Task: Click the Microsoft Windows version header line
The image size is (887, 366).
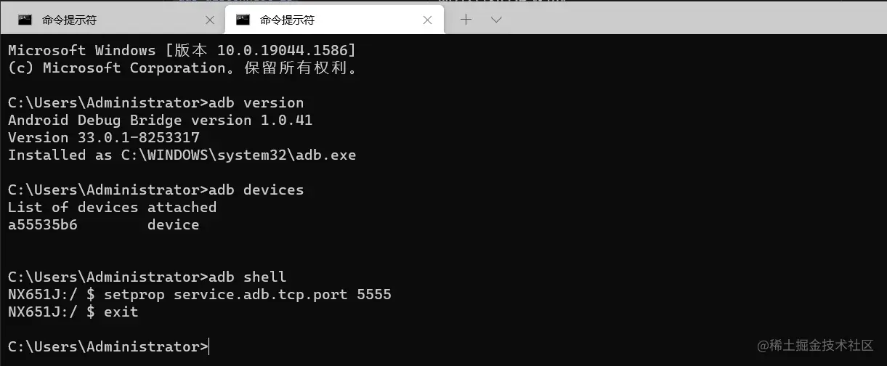Action: click(x=182, y=50)
